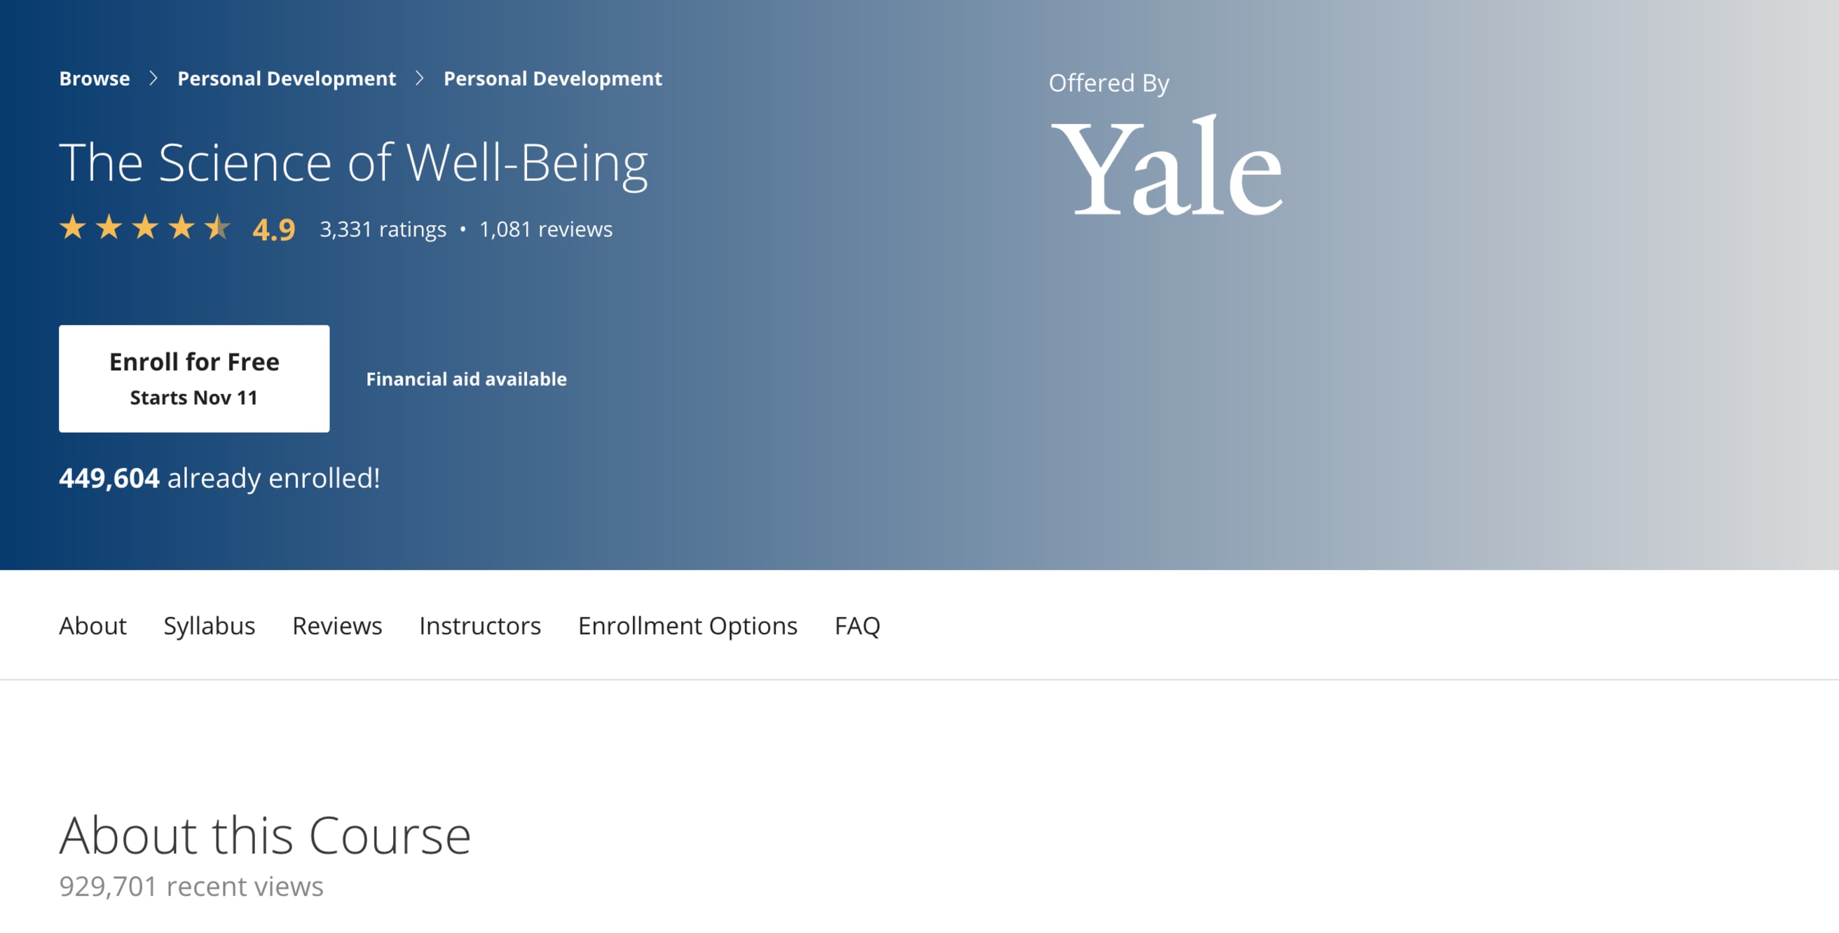This screenshot has width=1839, height=933.
Task: Open the 3,331 ratings link
Action: pyautogui.click(x=383, y=229)
